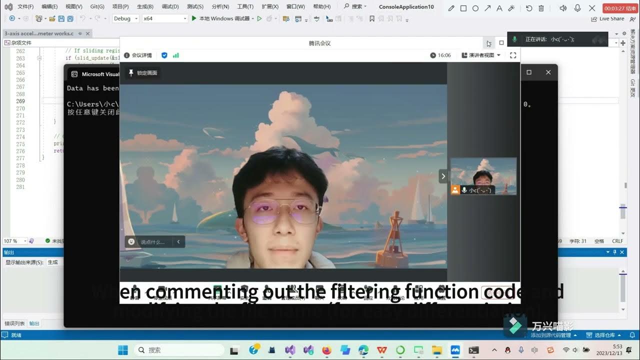
Task: Click the navigate backward icon in toolbar
Action: coord(12,18)
